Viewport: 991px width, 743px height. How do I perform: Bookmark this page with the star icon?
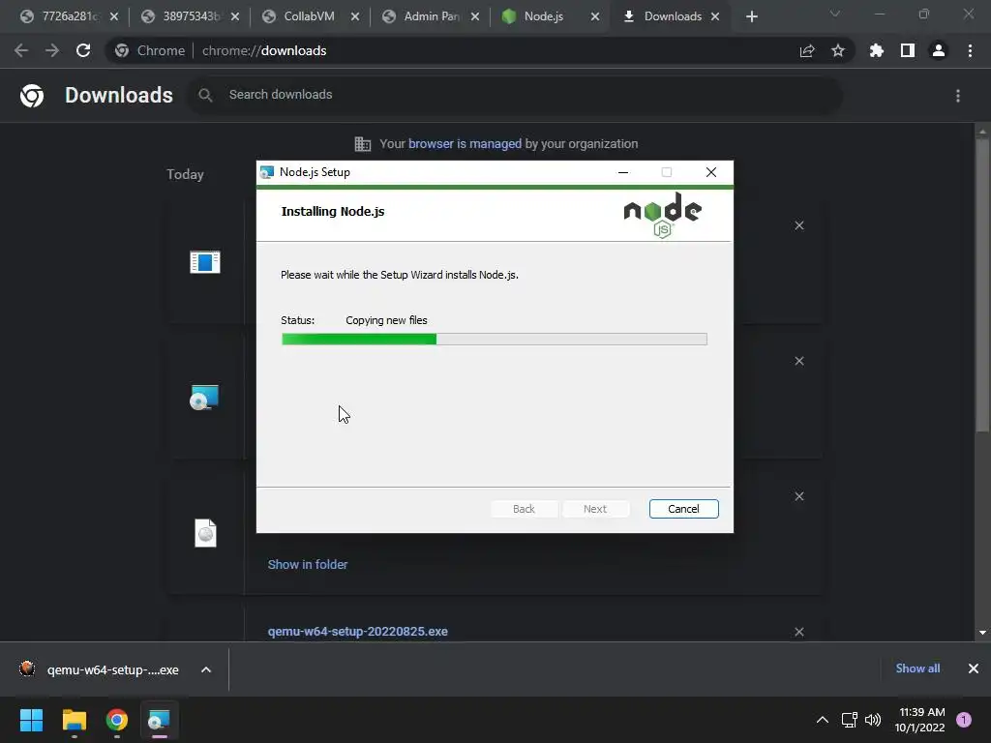tap(838, 50)
